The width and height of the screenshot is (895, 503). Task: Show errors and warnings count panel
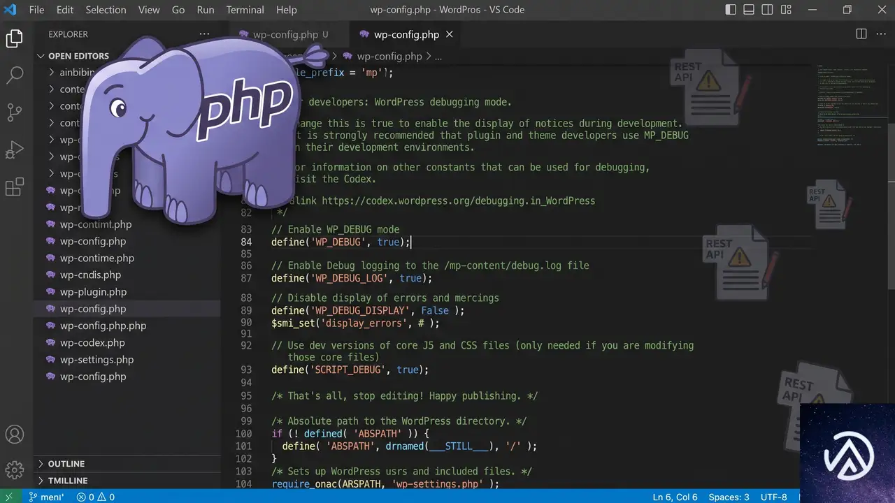tap(96, 497)
